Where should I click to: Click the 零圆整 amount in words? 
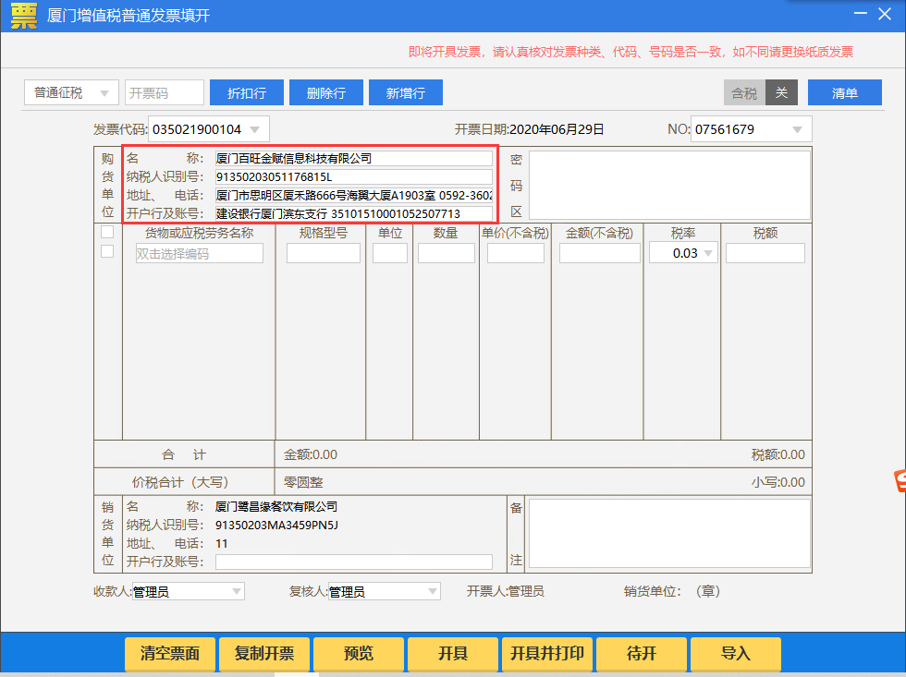[x=303, y=482]
